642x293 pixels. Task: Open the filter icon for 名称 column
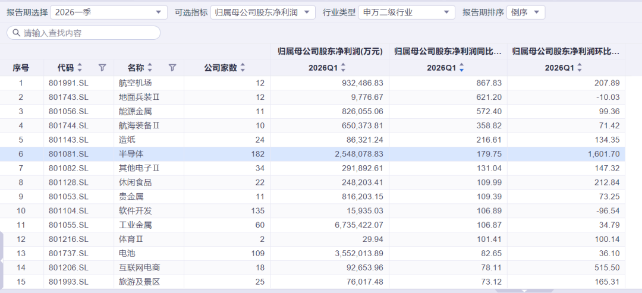click(172, 68)
